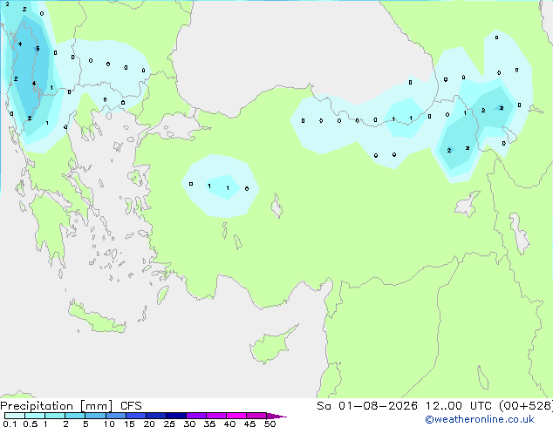The height and width of the screenshot is (427, 553).
Task: Click the legend swatch between 45 and 50
Action: click(256, 416)
